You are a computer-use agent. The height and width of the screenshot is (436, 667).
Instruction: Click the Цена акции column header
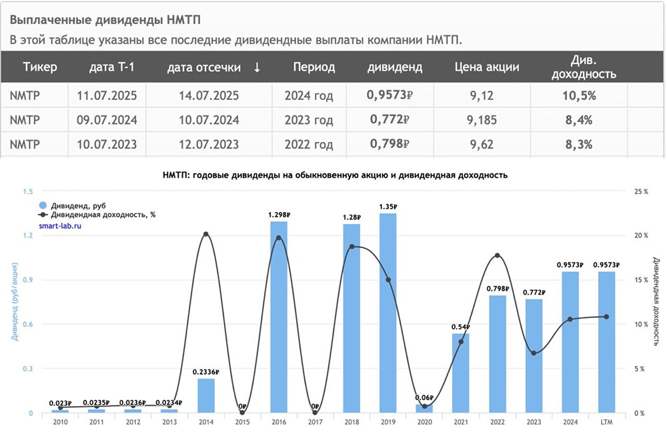click(x=487, y=67)
